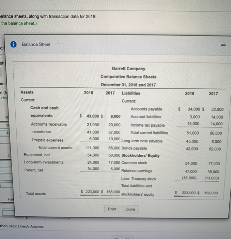Viewport: 231px width, 239px height.
Task: Click Total current liabilities 2017 value 60,000
Action: pos(216,133)
